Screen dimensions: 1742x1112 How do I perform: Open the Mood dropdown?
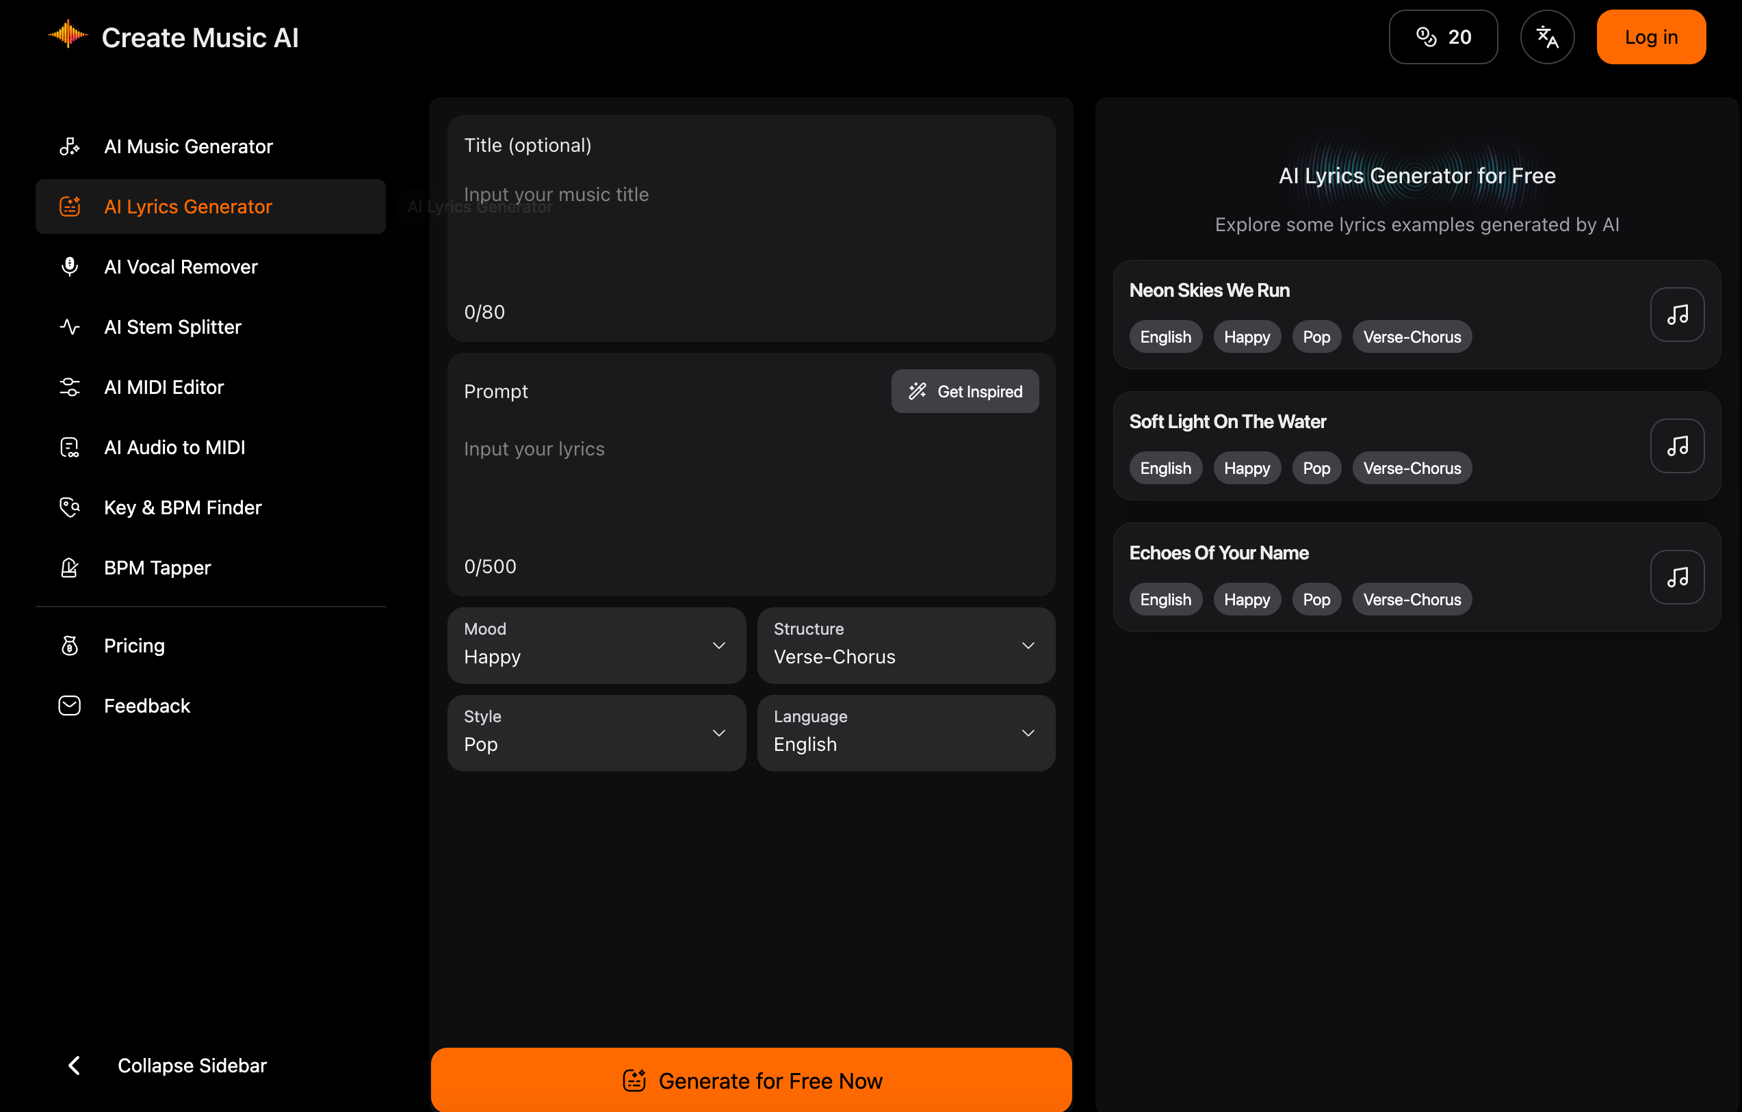595,645
